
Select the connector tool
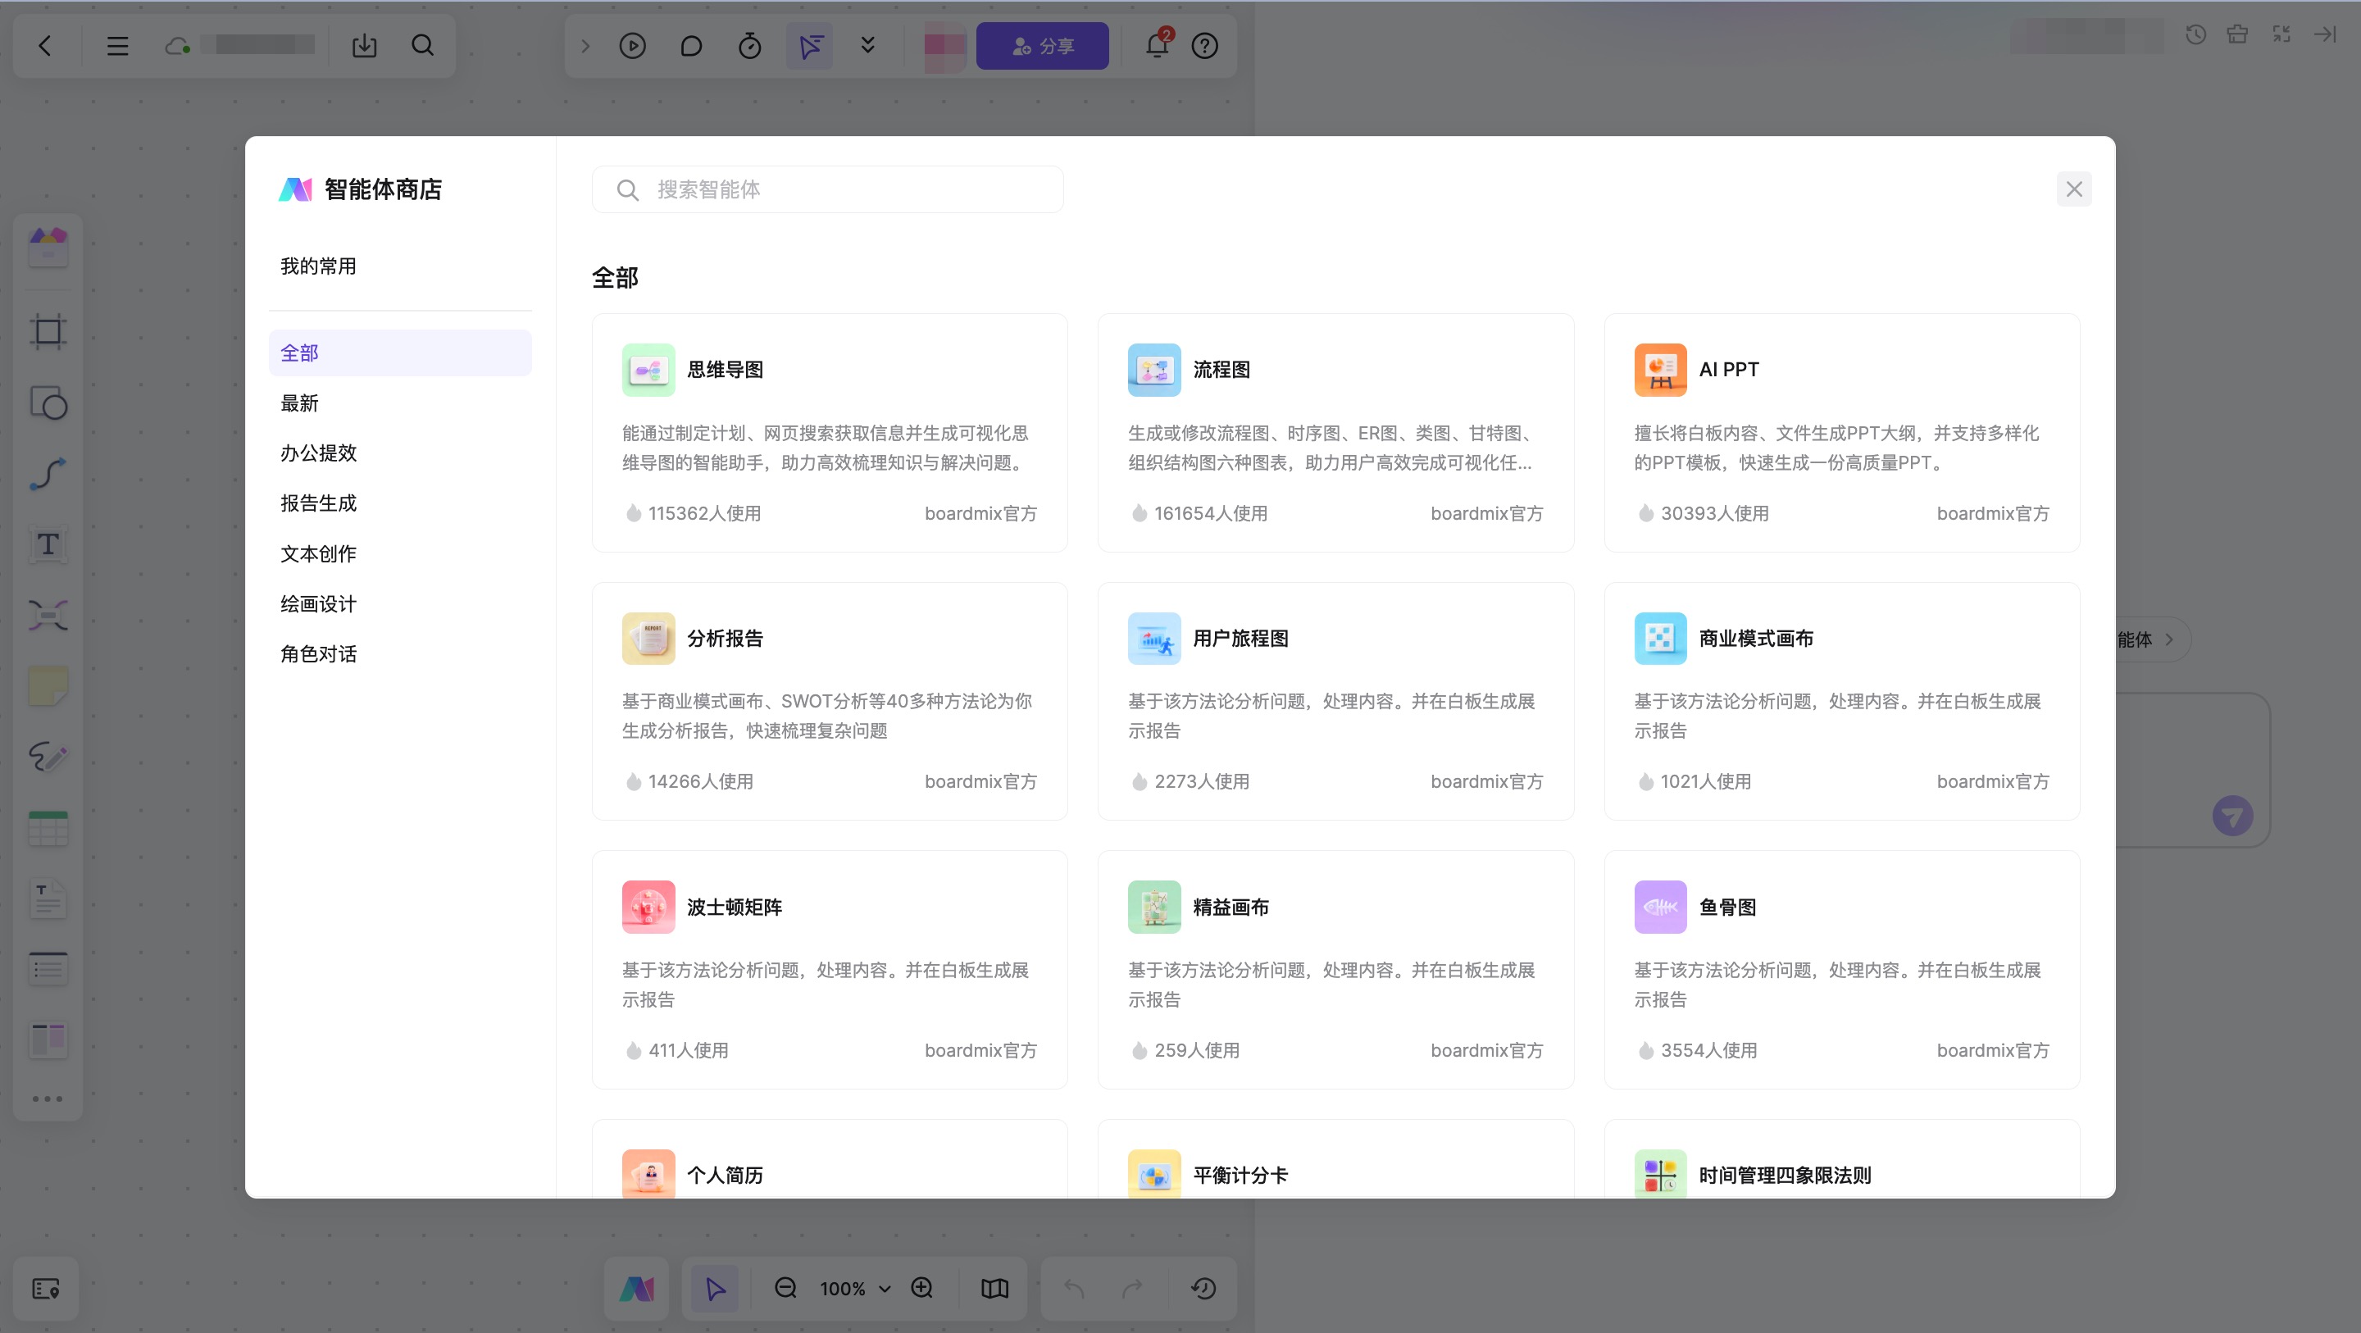click(48, 474)
